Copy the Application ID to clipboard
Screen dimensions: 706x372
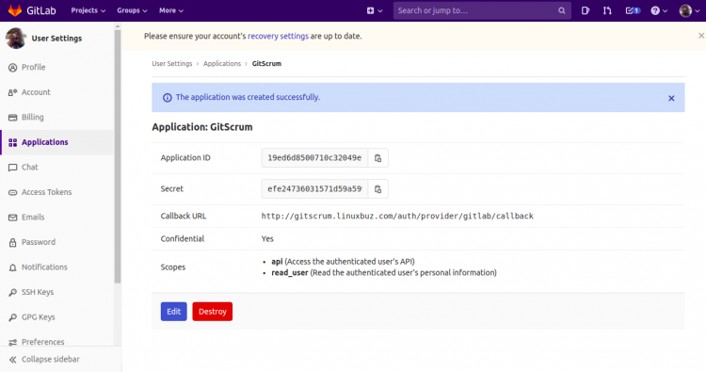(378, 158)
